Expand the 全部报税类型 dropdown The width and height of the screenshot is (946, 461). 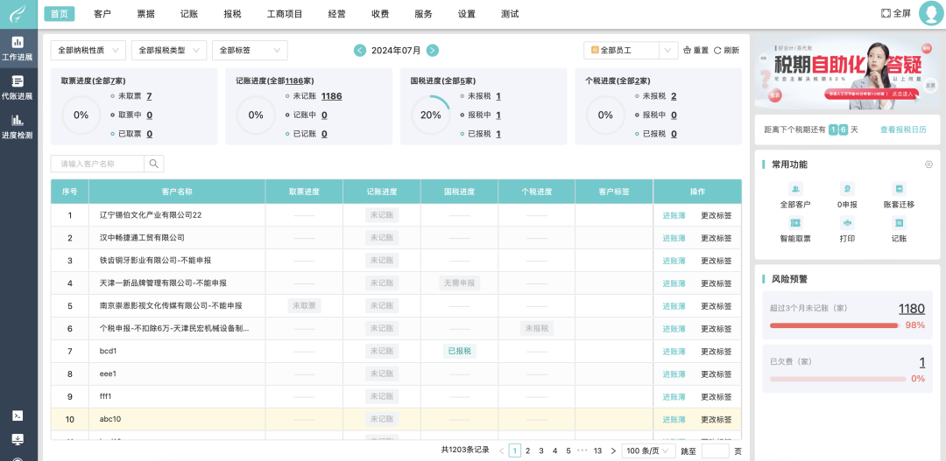click(x=169, y=51)
